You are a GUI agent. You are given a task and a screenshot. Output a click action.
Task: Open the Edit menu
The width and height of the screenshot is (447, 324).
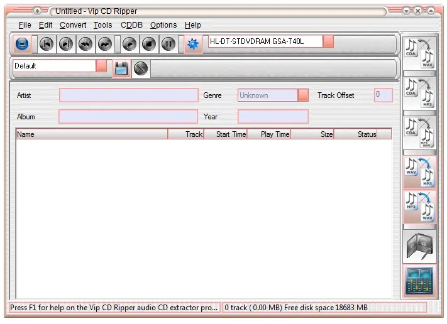point(46,25)
